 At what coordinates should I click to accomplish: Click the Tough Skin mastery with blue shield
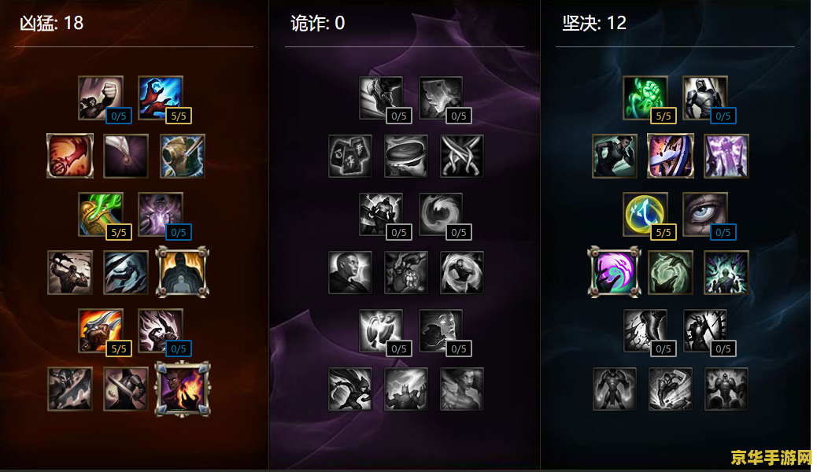[x=670, y=156]
